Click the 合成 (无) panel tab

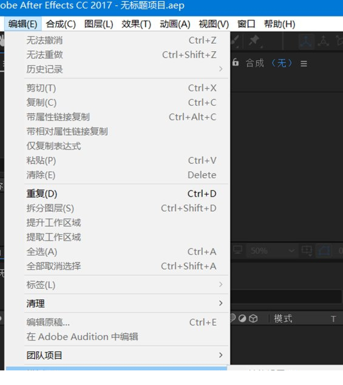(269, 63)
